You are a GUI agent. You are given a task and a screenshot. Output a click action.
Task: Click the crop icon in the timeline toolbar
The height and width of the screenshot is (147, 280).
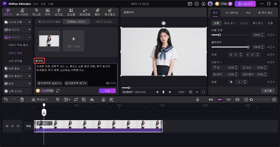pyautogui.click(x=76, y=99)
